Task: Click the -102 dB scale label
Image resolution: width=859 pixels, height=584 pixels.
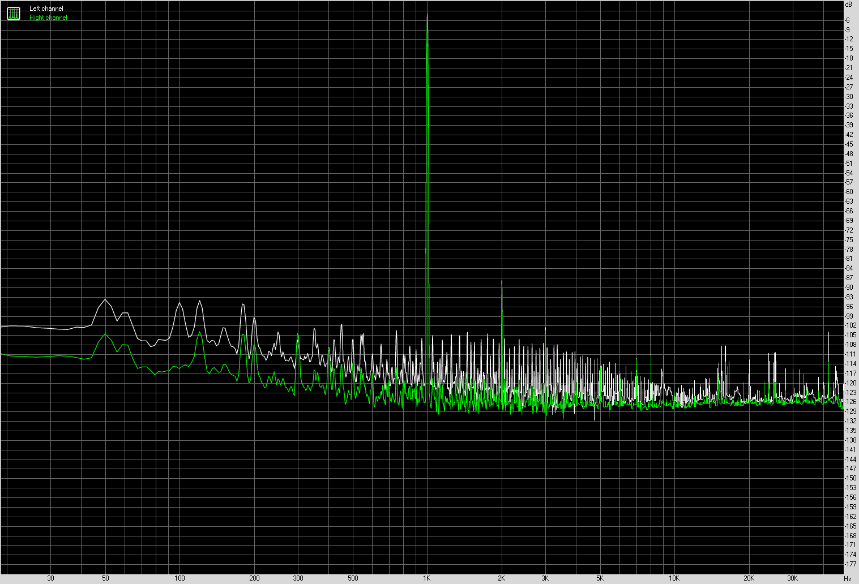Action: tap(850, 325)
